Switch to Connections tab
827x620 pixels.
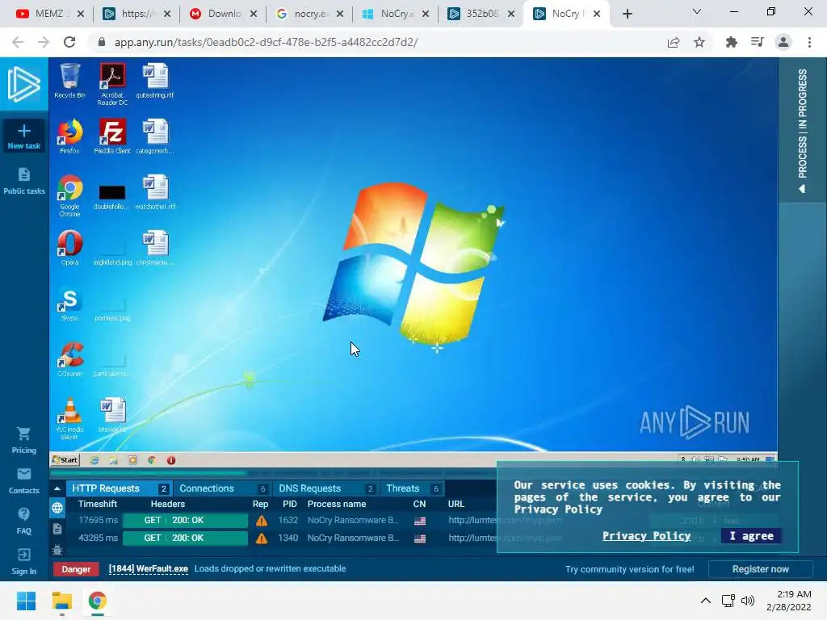(x=222, y=488)
